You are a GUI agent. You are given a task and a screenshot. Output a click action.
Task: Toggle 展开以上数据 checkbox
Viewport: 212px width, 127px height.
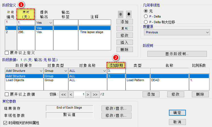(7, 94)
